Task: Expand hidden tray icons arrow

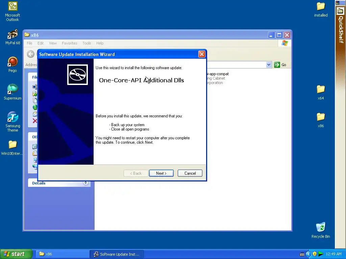Action: (x=308, y=254)
